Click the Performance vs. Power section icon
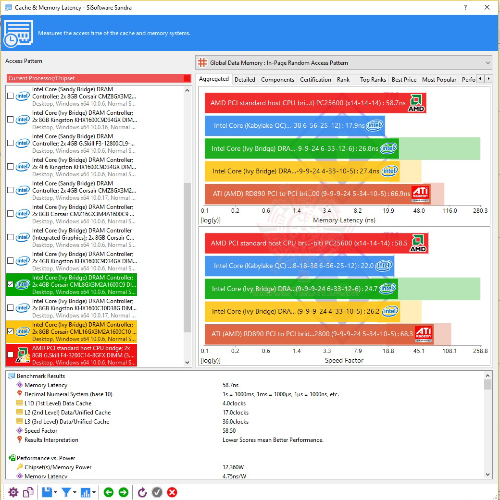Screen dimensions: 500x500 coord(12,458)
